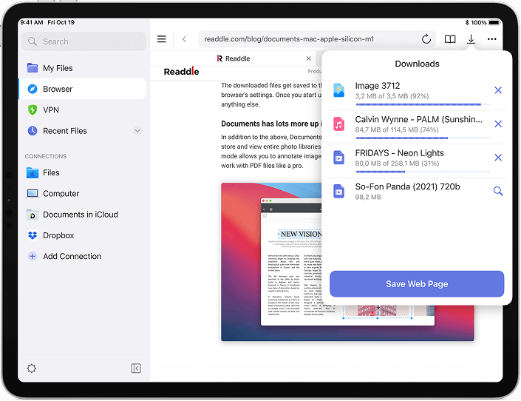Cancel the Calvin Wynne - PALM download
Image resolution: width=521 pixels, height=401 pixels.
[x=498, y=124]
